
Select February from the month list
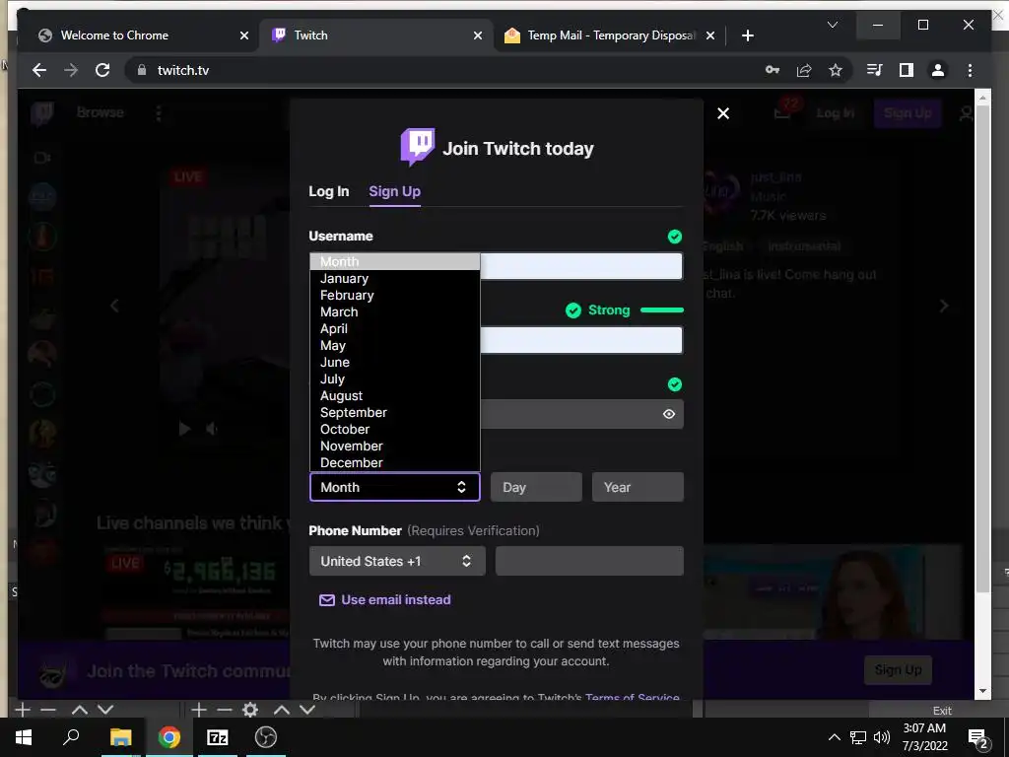pos(394,296)
